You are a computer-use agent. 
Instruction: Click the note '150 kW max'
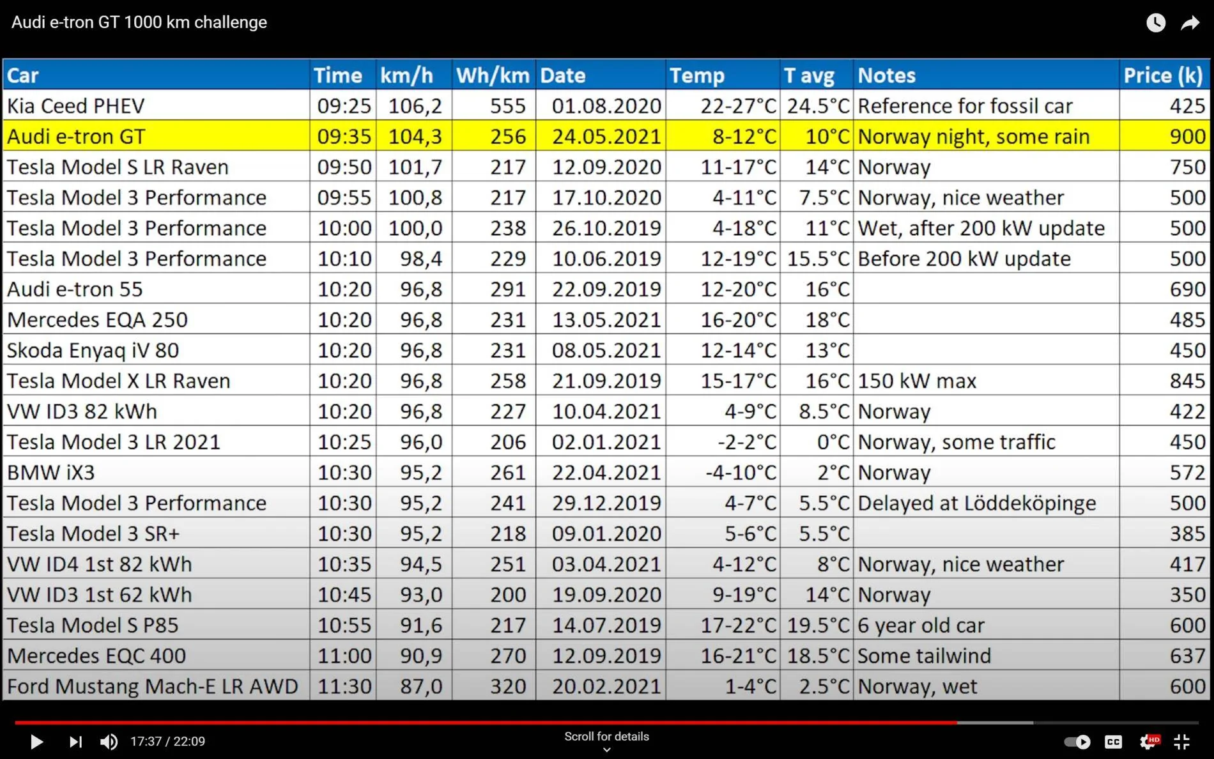click(917, 381)
